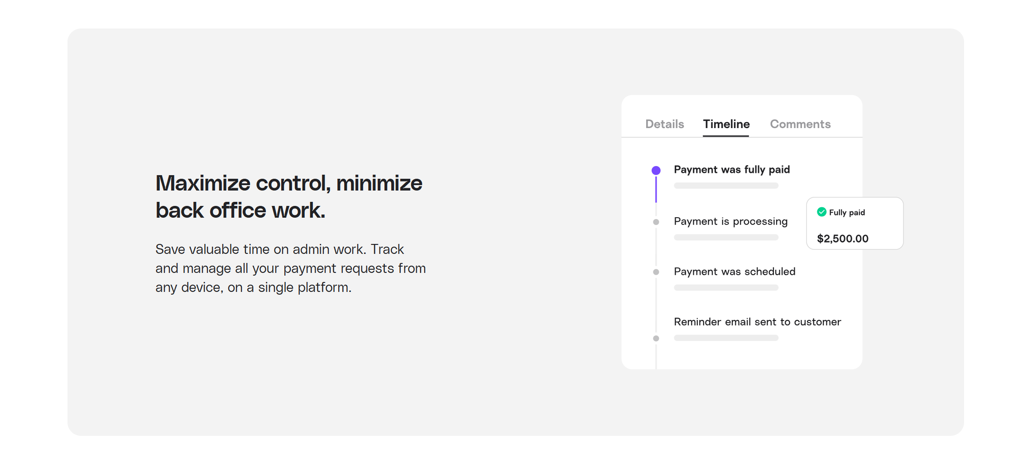This screenshot has width=1032, height=458.
Task: Click the purple timeline dot for fully paid
Action: pyautogui.click(x=656, y=171)
